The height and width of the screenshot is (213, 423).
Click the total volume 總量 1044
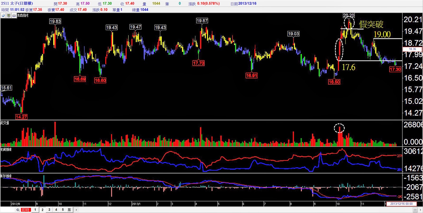click(x=140, y=10)
